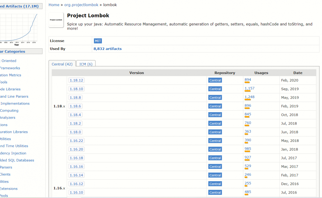Open the Parsers category link
The image size is (322, 198).
coord(6,167)
